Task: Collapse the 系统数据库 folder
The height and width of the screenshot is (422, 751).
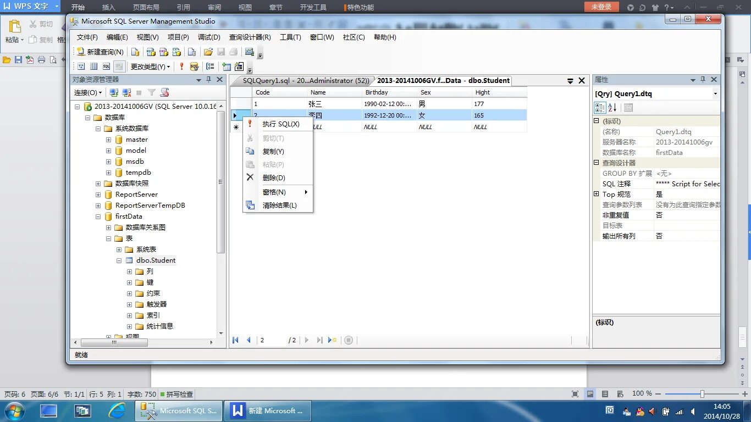Action: 98,129
